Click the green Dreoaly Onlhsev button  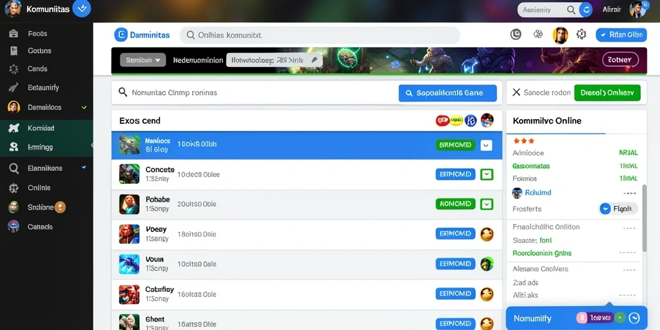pyautogui.click(x=607, y=93)
